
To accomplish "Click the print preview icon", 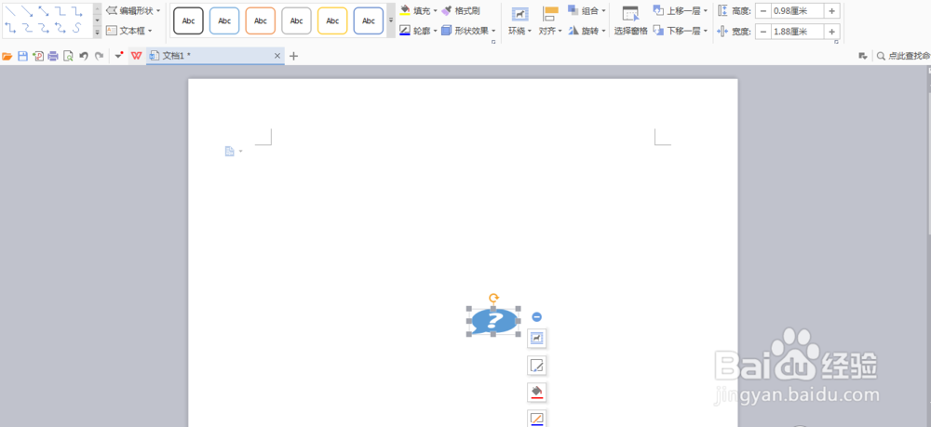I will [x=68, y=57].
